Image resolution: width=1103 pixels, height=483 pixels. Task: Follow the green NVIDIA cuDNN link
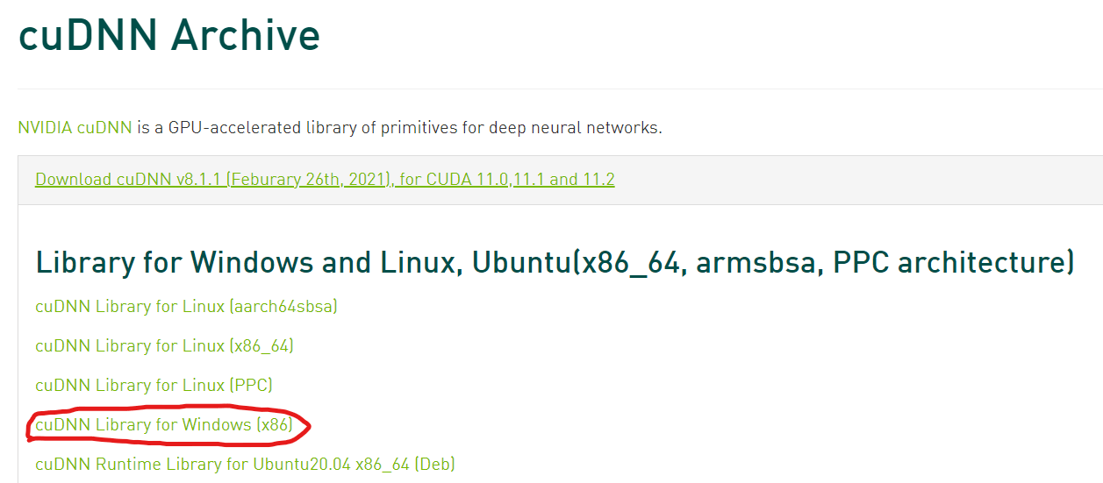coord(75,127)
